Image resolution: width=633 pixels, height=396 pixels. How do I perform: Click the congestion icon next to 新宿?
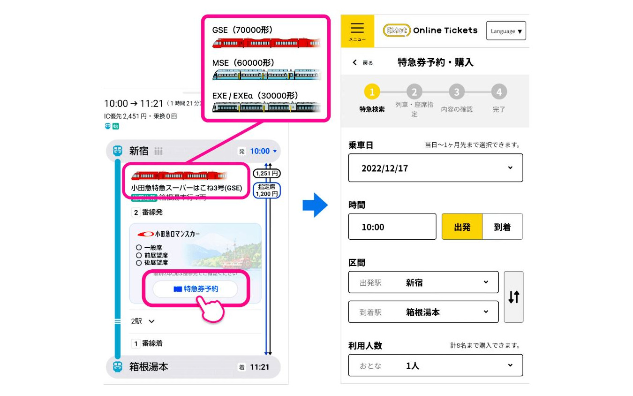click(x=158, y=151)
